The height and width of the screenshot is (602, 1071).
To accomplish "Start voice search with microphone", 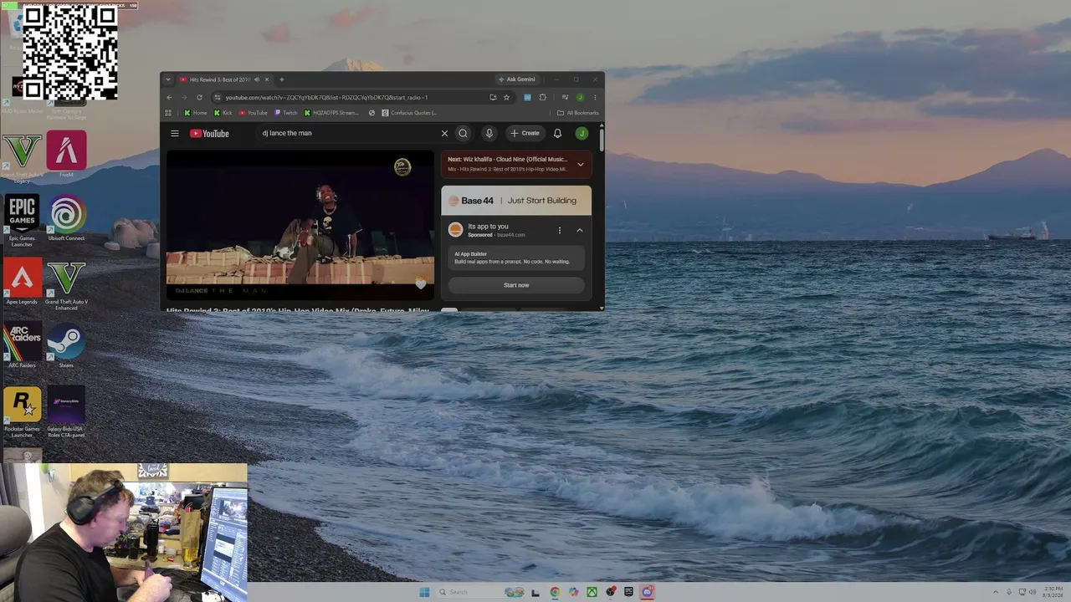I will [x=489, y=133].
